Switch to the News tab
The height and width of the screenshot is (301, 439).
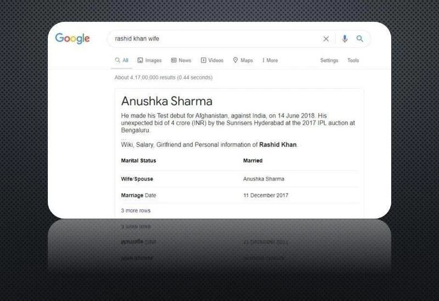pos(181,60)
